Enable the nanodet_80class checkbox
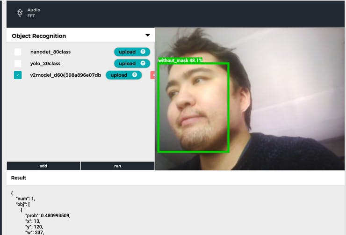The width and height of the screenshot is (346, 235). click(18, 52)
